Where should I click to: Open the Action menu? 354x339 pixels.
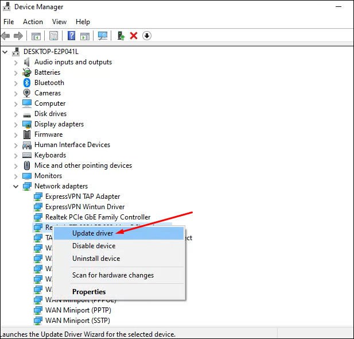click(33, 22)
